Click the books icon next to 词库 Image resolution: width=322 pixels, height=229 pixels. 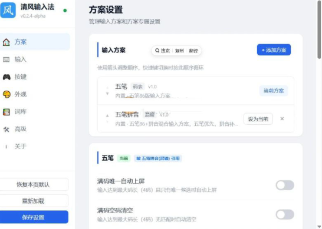[x=6, y=112]
